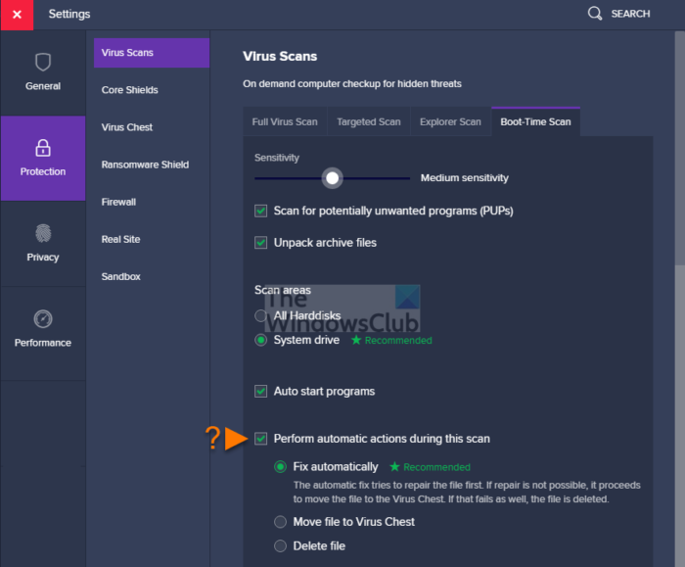
Task: Go to Virus Chest section
Action: [127, 127]
